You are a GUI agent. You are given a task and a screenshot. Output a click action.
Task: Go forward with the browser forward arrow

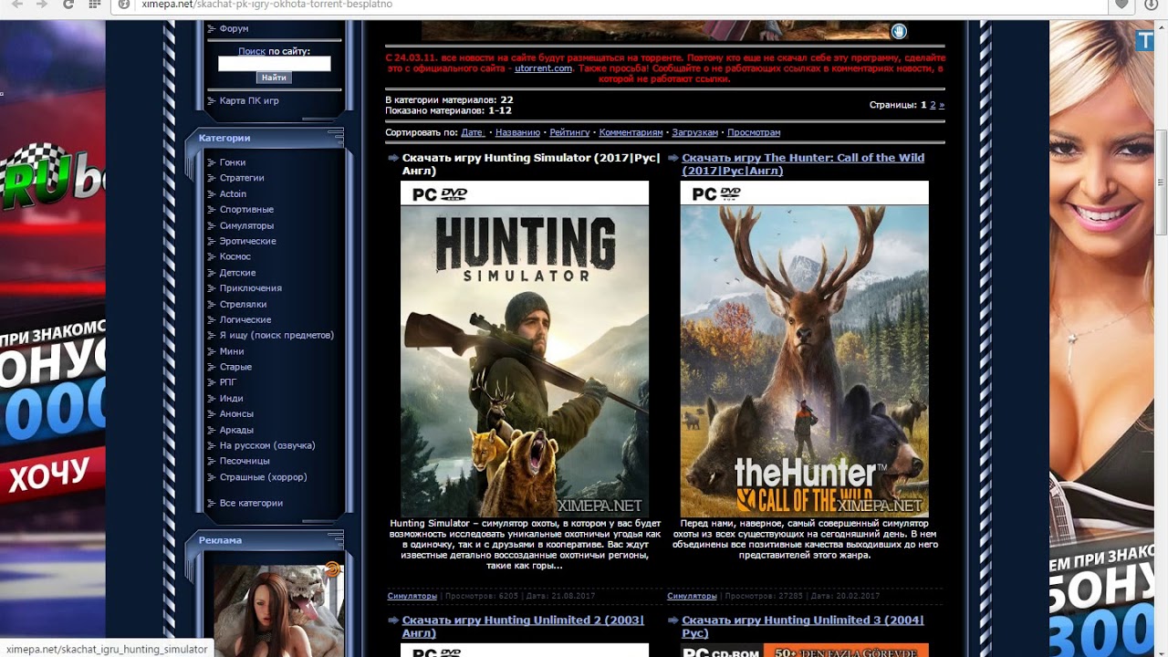[42, 5]
